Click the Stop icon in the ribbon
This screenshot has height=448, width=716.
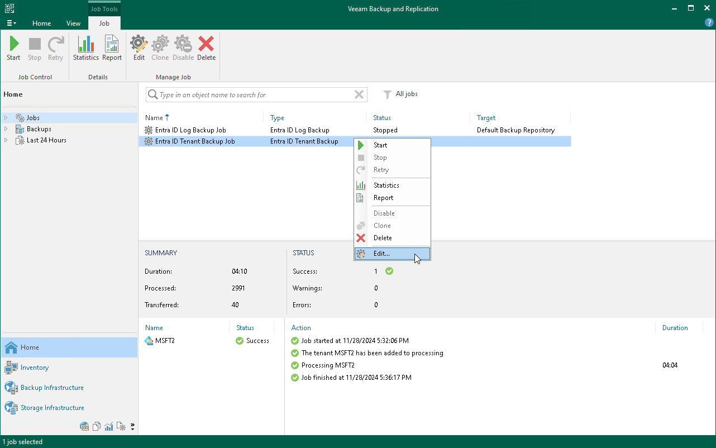click(35, 45)
